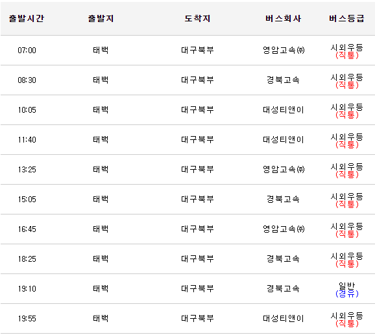
Task: Click 시외우등 (직통) in the 13:25 row
Action: [x=347, y=170]
